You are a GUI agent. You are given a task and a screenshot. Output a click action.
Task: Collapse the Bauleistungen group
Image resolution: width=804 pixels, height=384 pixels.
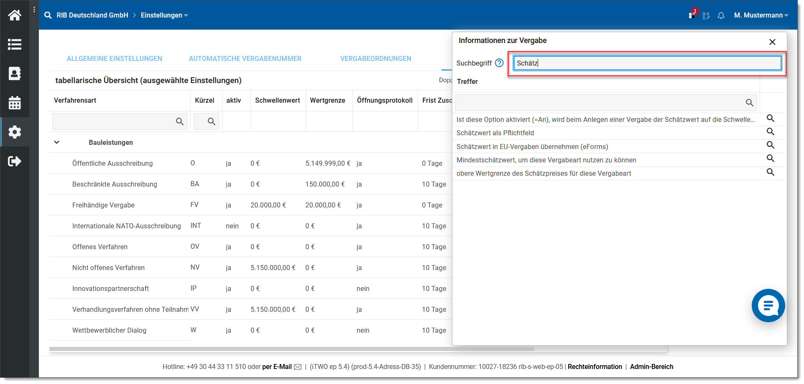tap(57, 142)
